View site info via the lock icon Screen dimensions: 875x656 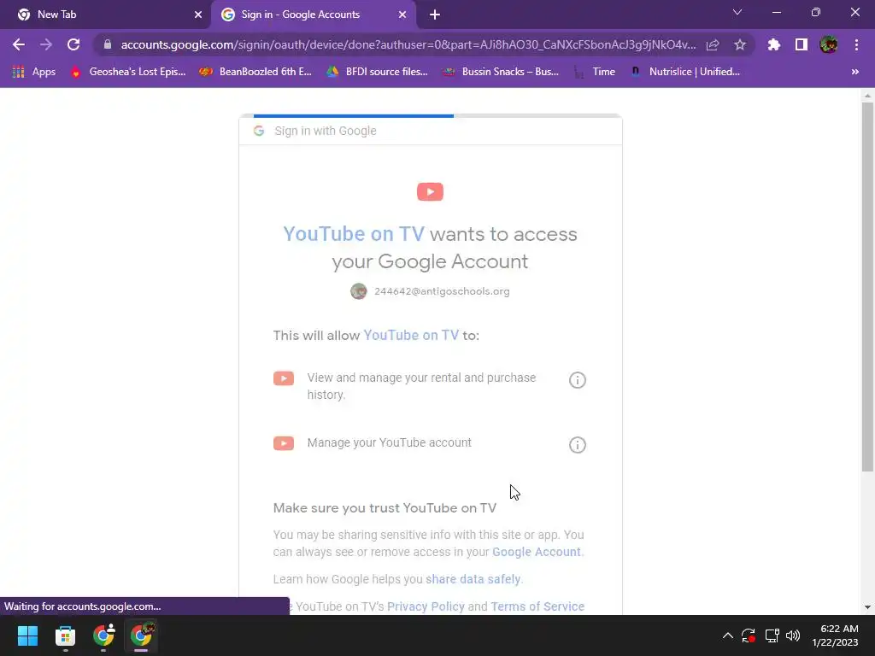(108, 44)
